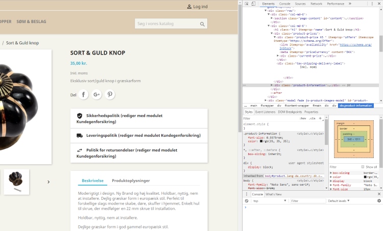The height and width of the screenshot is (231, 383).
Task: Share product via Google Plus icon
Action: coord(97,95)
